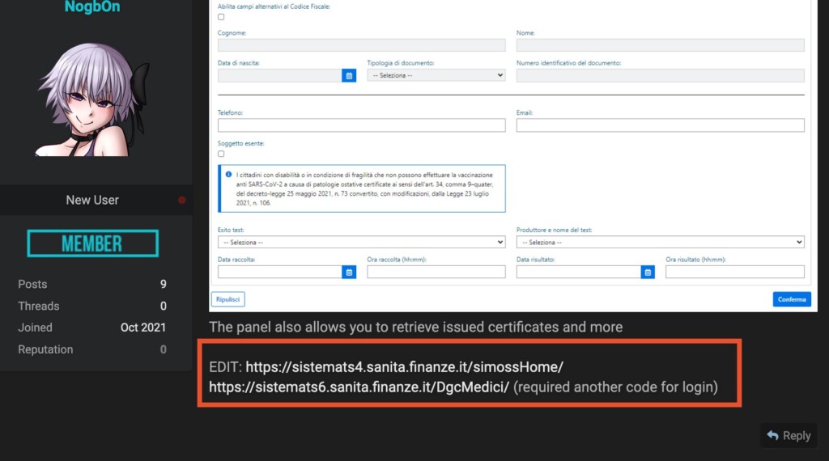The image size is (829, 461).
Task: Click the Data di nascita calendar icon
Action: click(349, 75)
